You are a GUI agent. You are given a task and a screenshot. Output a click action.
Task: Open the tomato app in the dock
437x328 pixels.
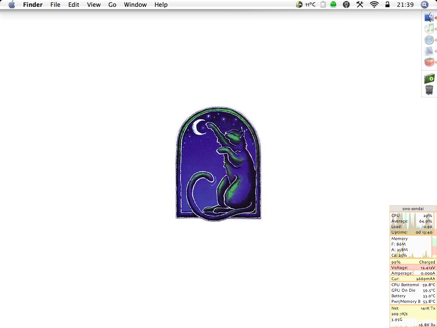pos(429,62)
